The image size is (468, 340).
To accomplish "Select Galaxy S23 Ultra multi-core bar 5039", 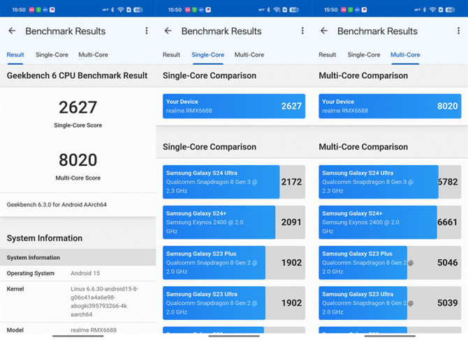I will (x=390, y=303).
